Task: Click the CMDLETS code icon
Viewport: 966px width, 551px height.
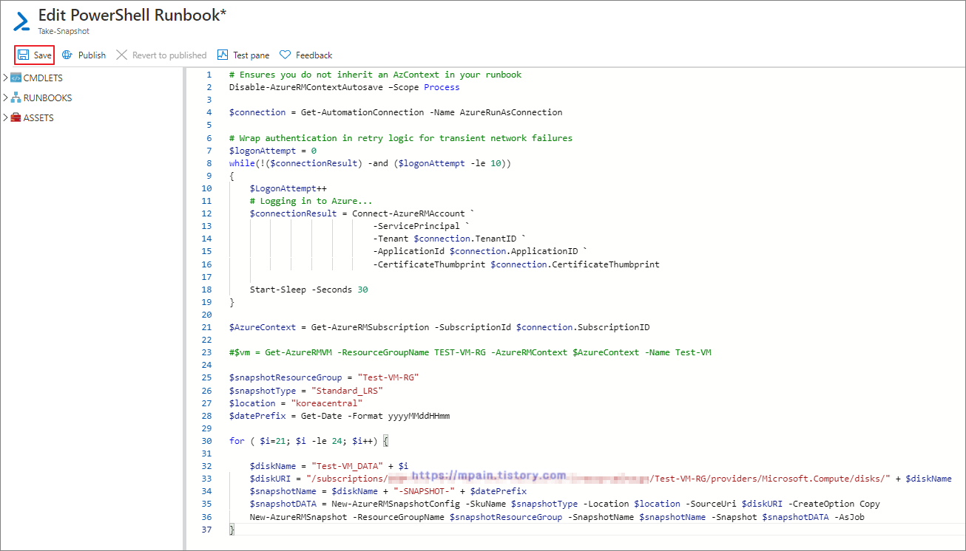Action: pyautogui.click(x=16, y=78)
